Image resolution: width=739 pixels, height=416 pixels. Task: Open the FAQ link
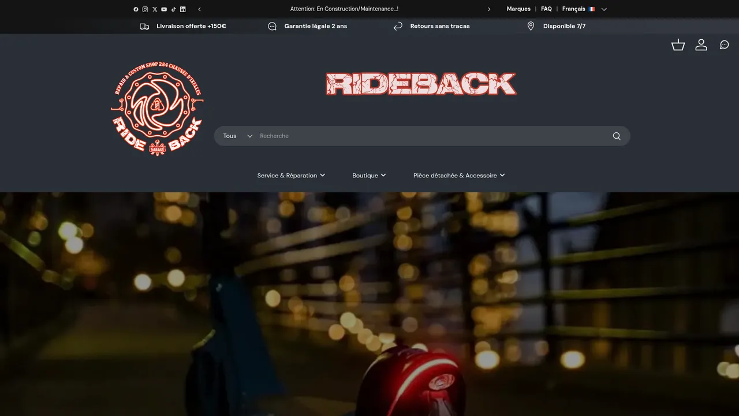pos(546,9)
